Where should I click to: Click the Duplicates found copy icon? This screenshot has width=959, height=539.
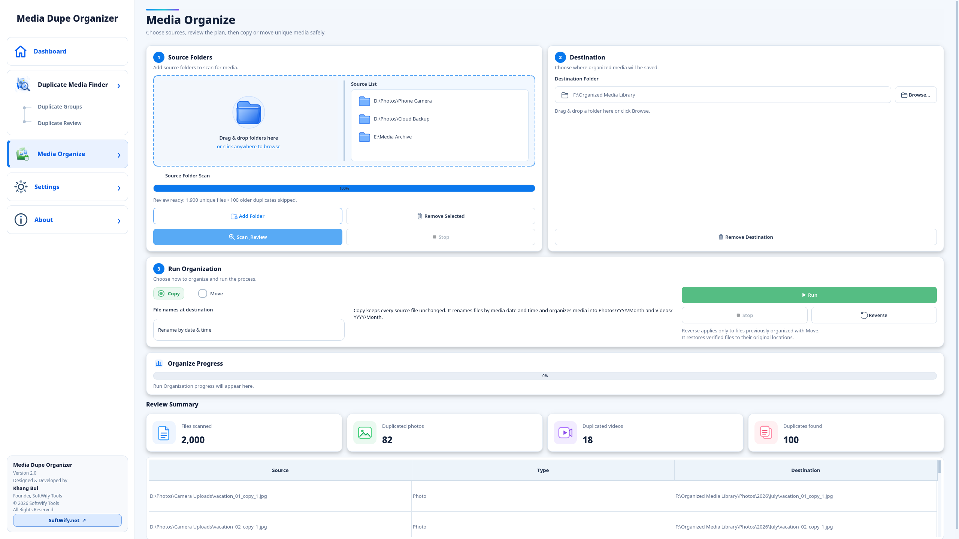[x=766, y=433]
